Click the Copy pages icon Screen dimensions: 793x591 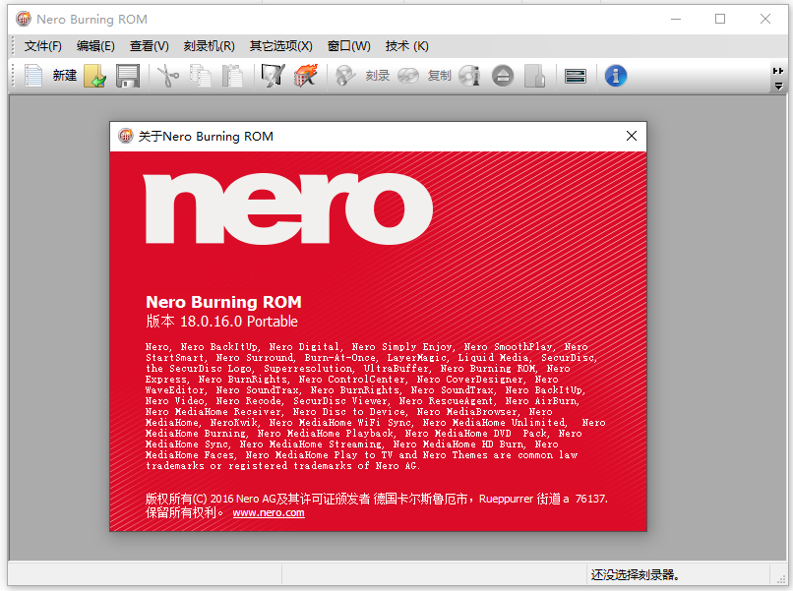click(201, 76)
